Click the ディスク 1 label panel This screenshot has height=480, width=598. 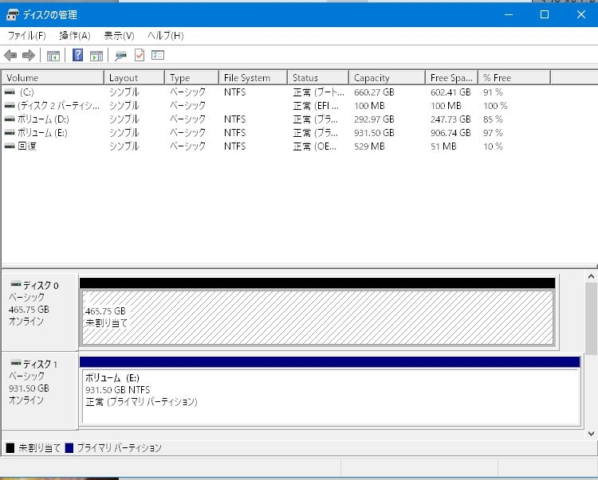(40, 391)
